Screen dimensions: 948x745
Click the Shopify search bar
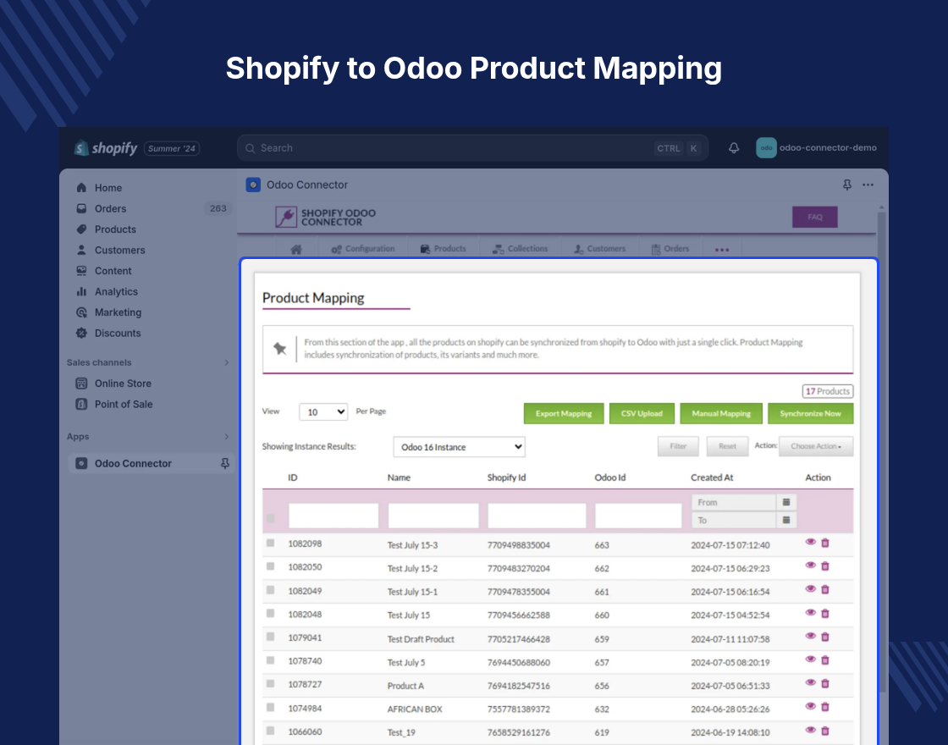pyautogui.click(x=472, y=148)
